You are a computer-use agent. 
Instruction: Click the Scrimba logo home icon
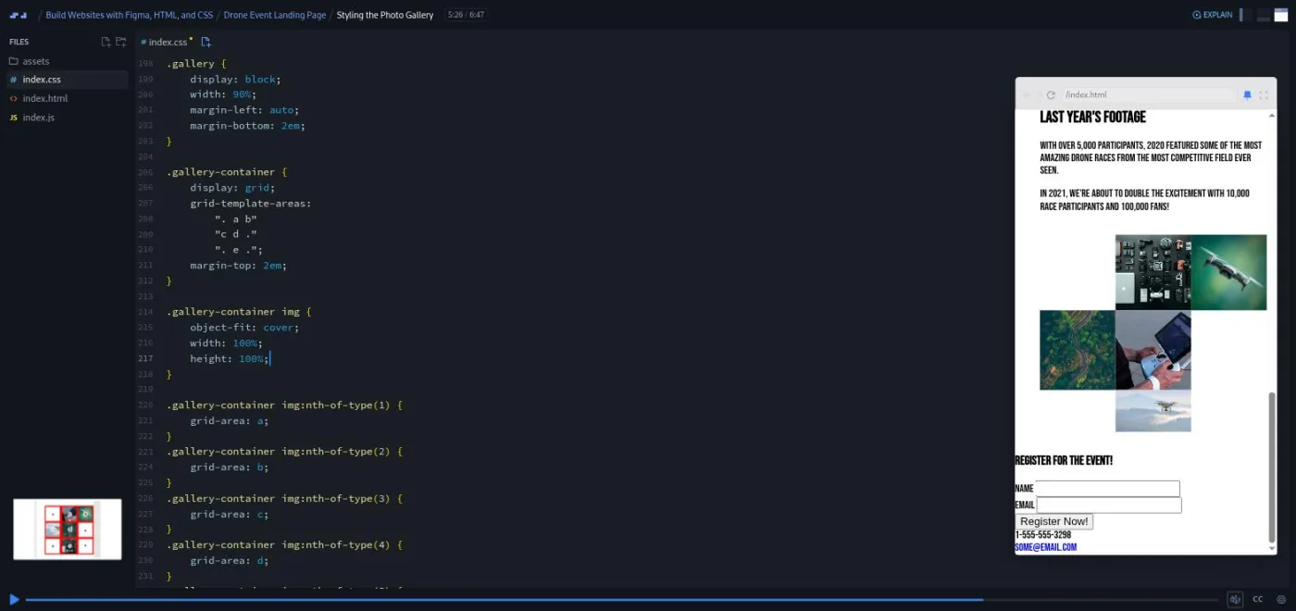(x=19, y=15)
